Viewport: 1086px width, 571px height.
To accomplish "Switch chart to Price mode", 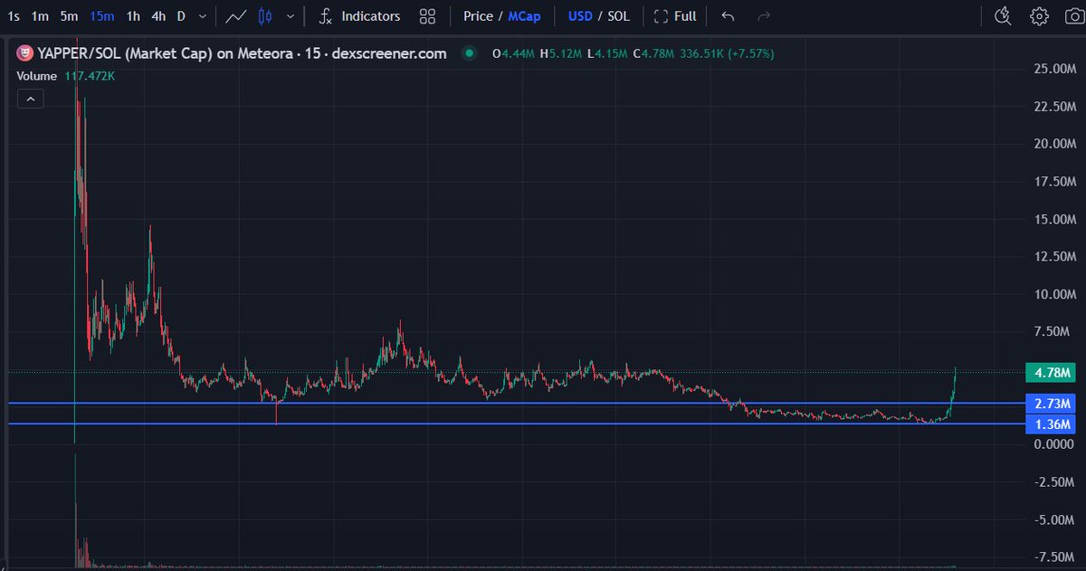I will [478, 16].
